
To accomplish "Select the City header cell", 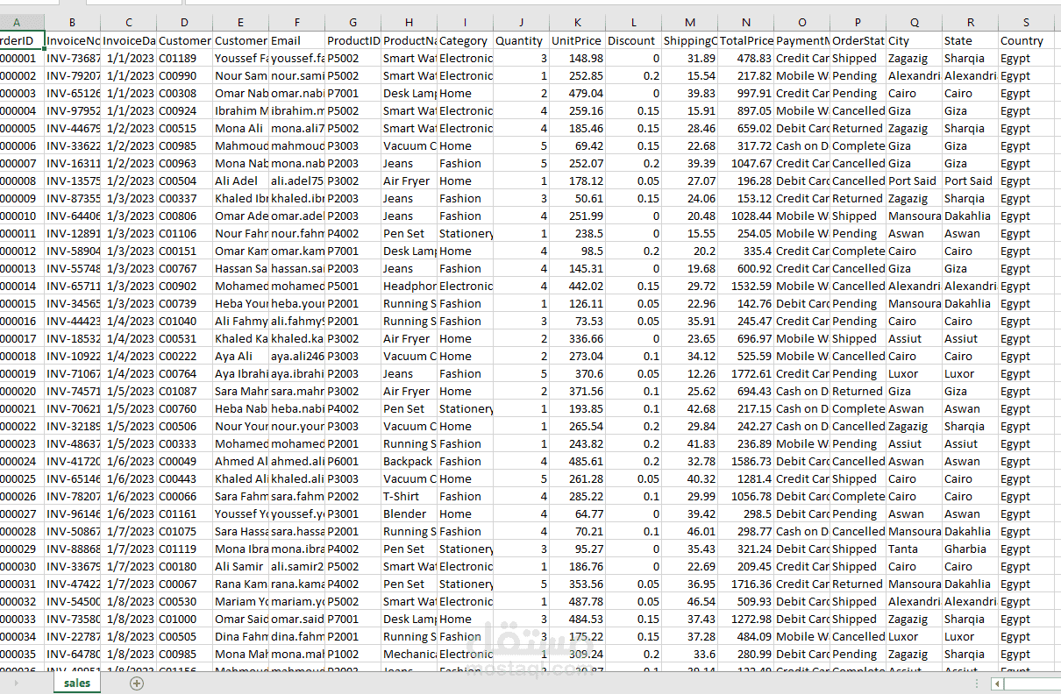I will 914,40.
